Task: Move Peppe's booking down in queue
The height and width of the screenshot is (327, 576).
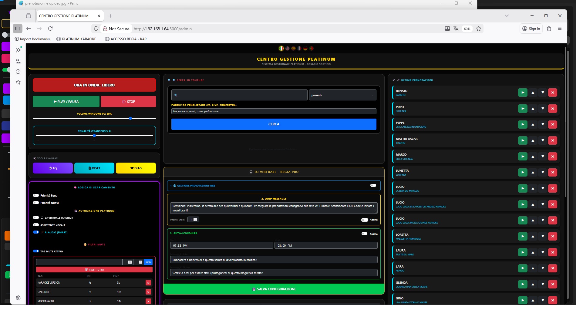Action: click(543, 124)
